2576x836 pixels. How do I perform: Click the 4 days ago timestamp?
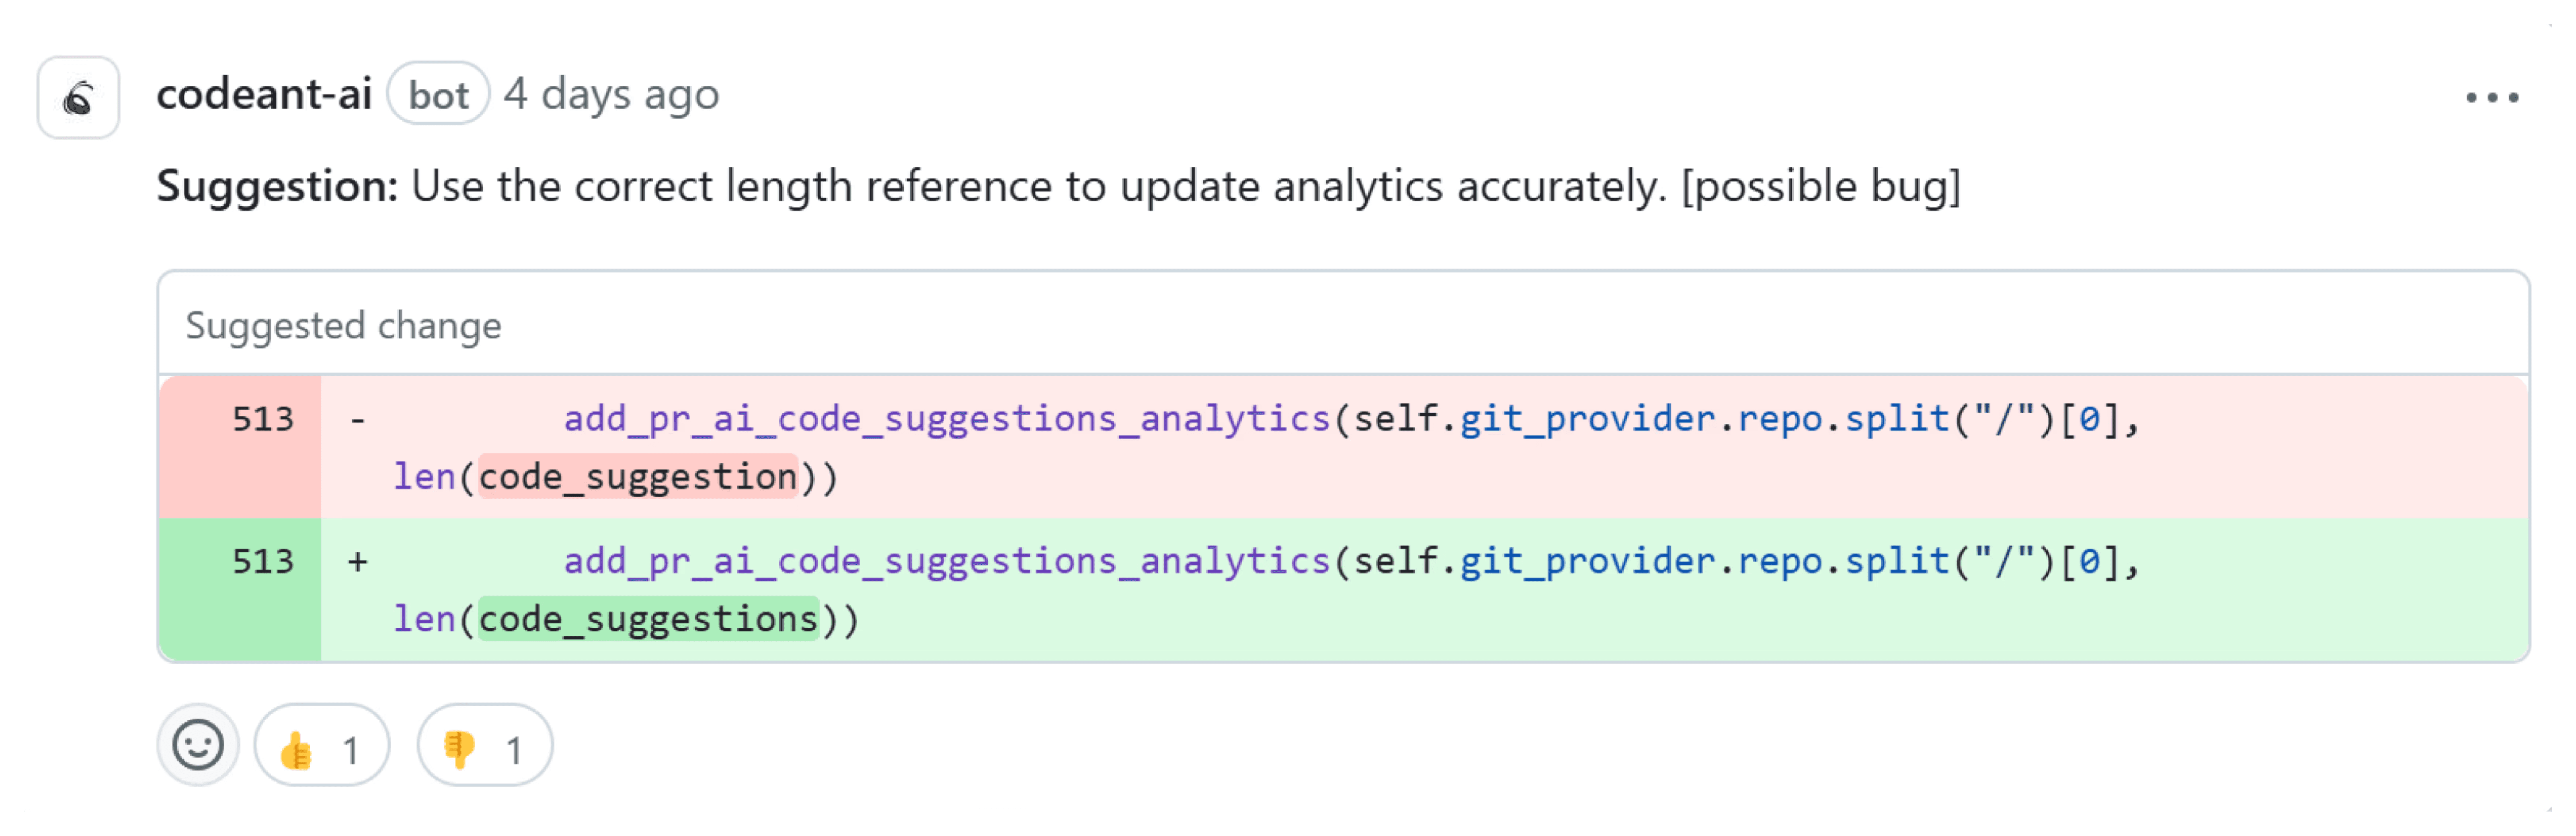611,95
